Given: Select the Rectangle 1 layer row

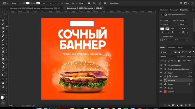Looking at the screenshot, I should [176, 80].
